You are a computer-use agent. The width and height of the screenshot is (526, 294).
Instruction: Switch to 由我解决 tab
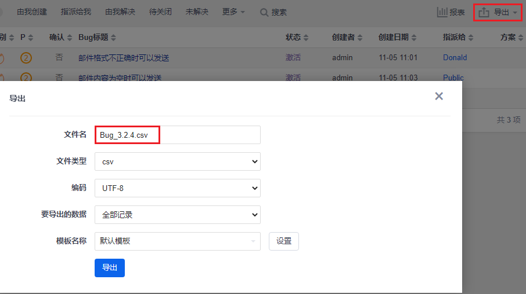tap(120, 12)
